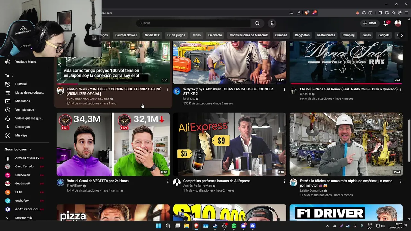
Task: Show hidden system tray icons
Action: coord(327,226)
